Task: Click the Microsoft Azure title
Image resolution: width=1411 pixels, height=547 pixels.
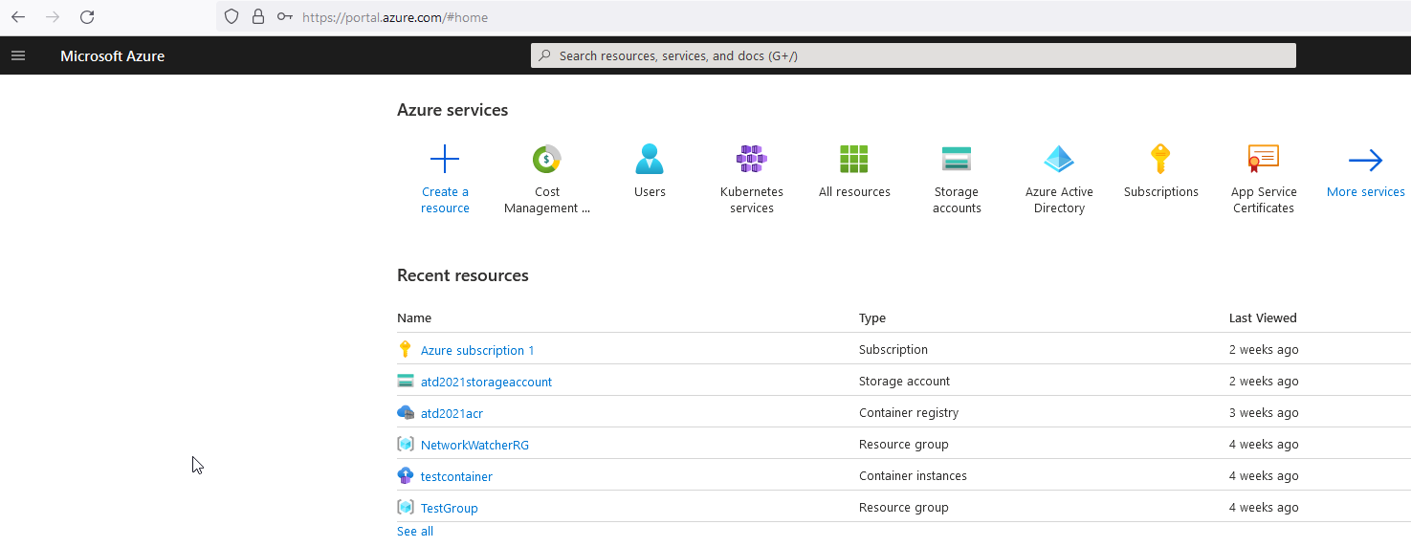Action: (x=112, y=56)
